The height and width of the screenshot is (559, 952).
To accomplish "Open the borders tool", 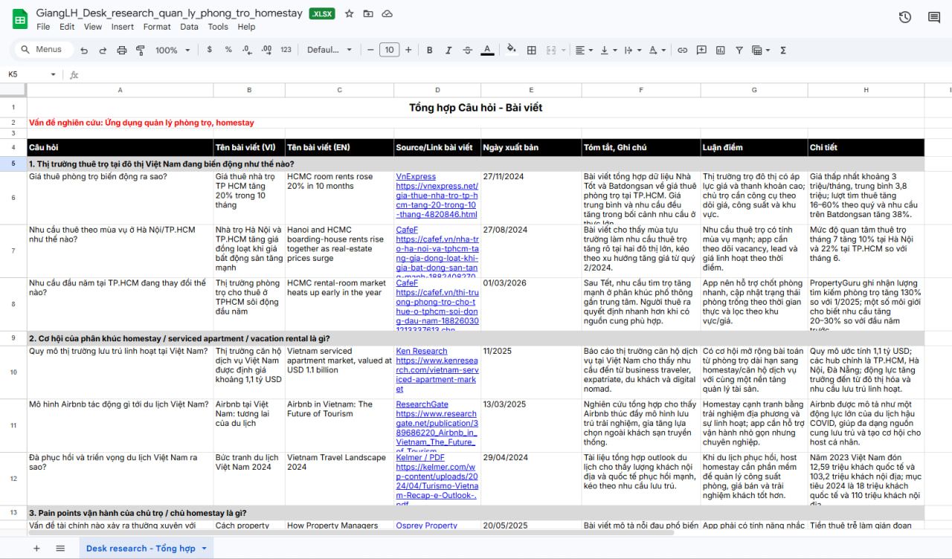I will [x=532, y=50].
